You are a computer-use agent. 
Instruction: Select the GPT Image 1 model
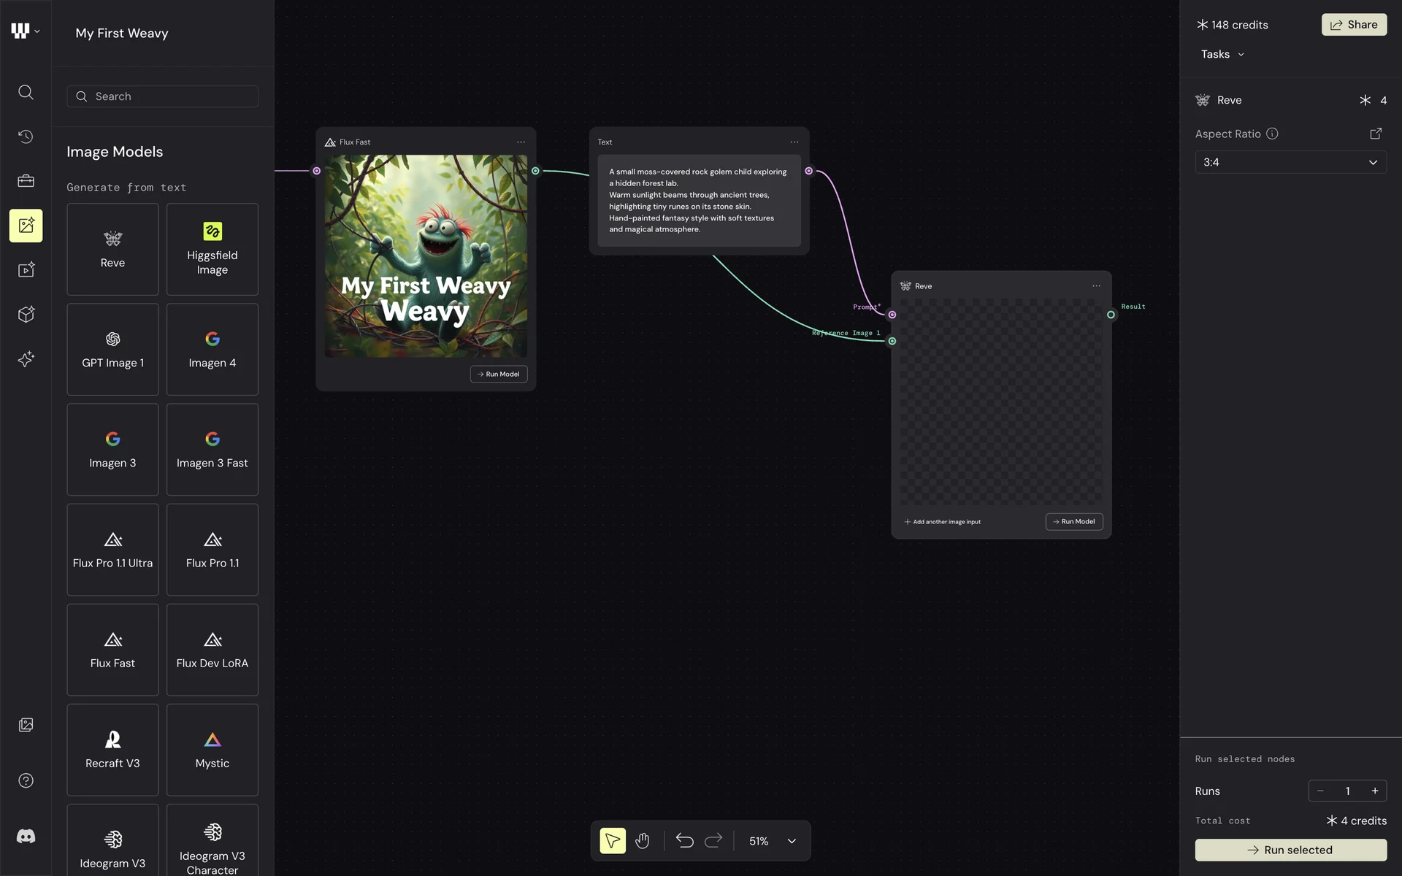point(112,349)
